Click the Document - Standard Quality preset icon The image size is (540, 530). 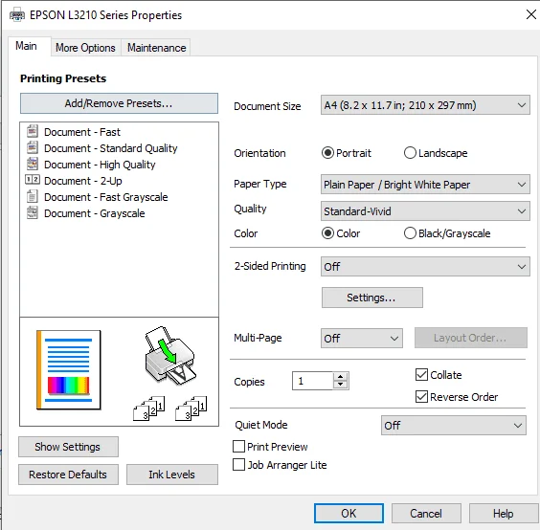tap(33, 147)
